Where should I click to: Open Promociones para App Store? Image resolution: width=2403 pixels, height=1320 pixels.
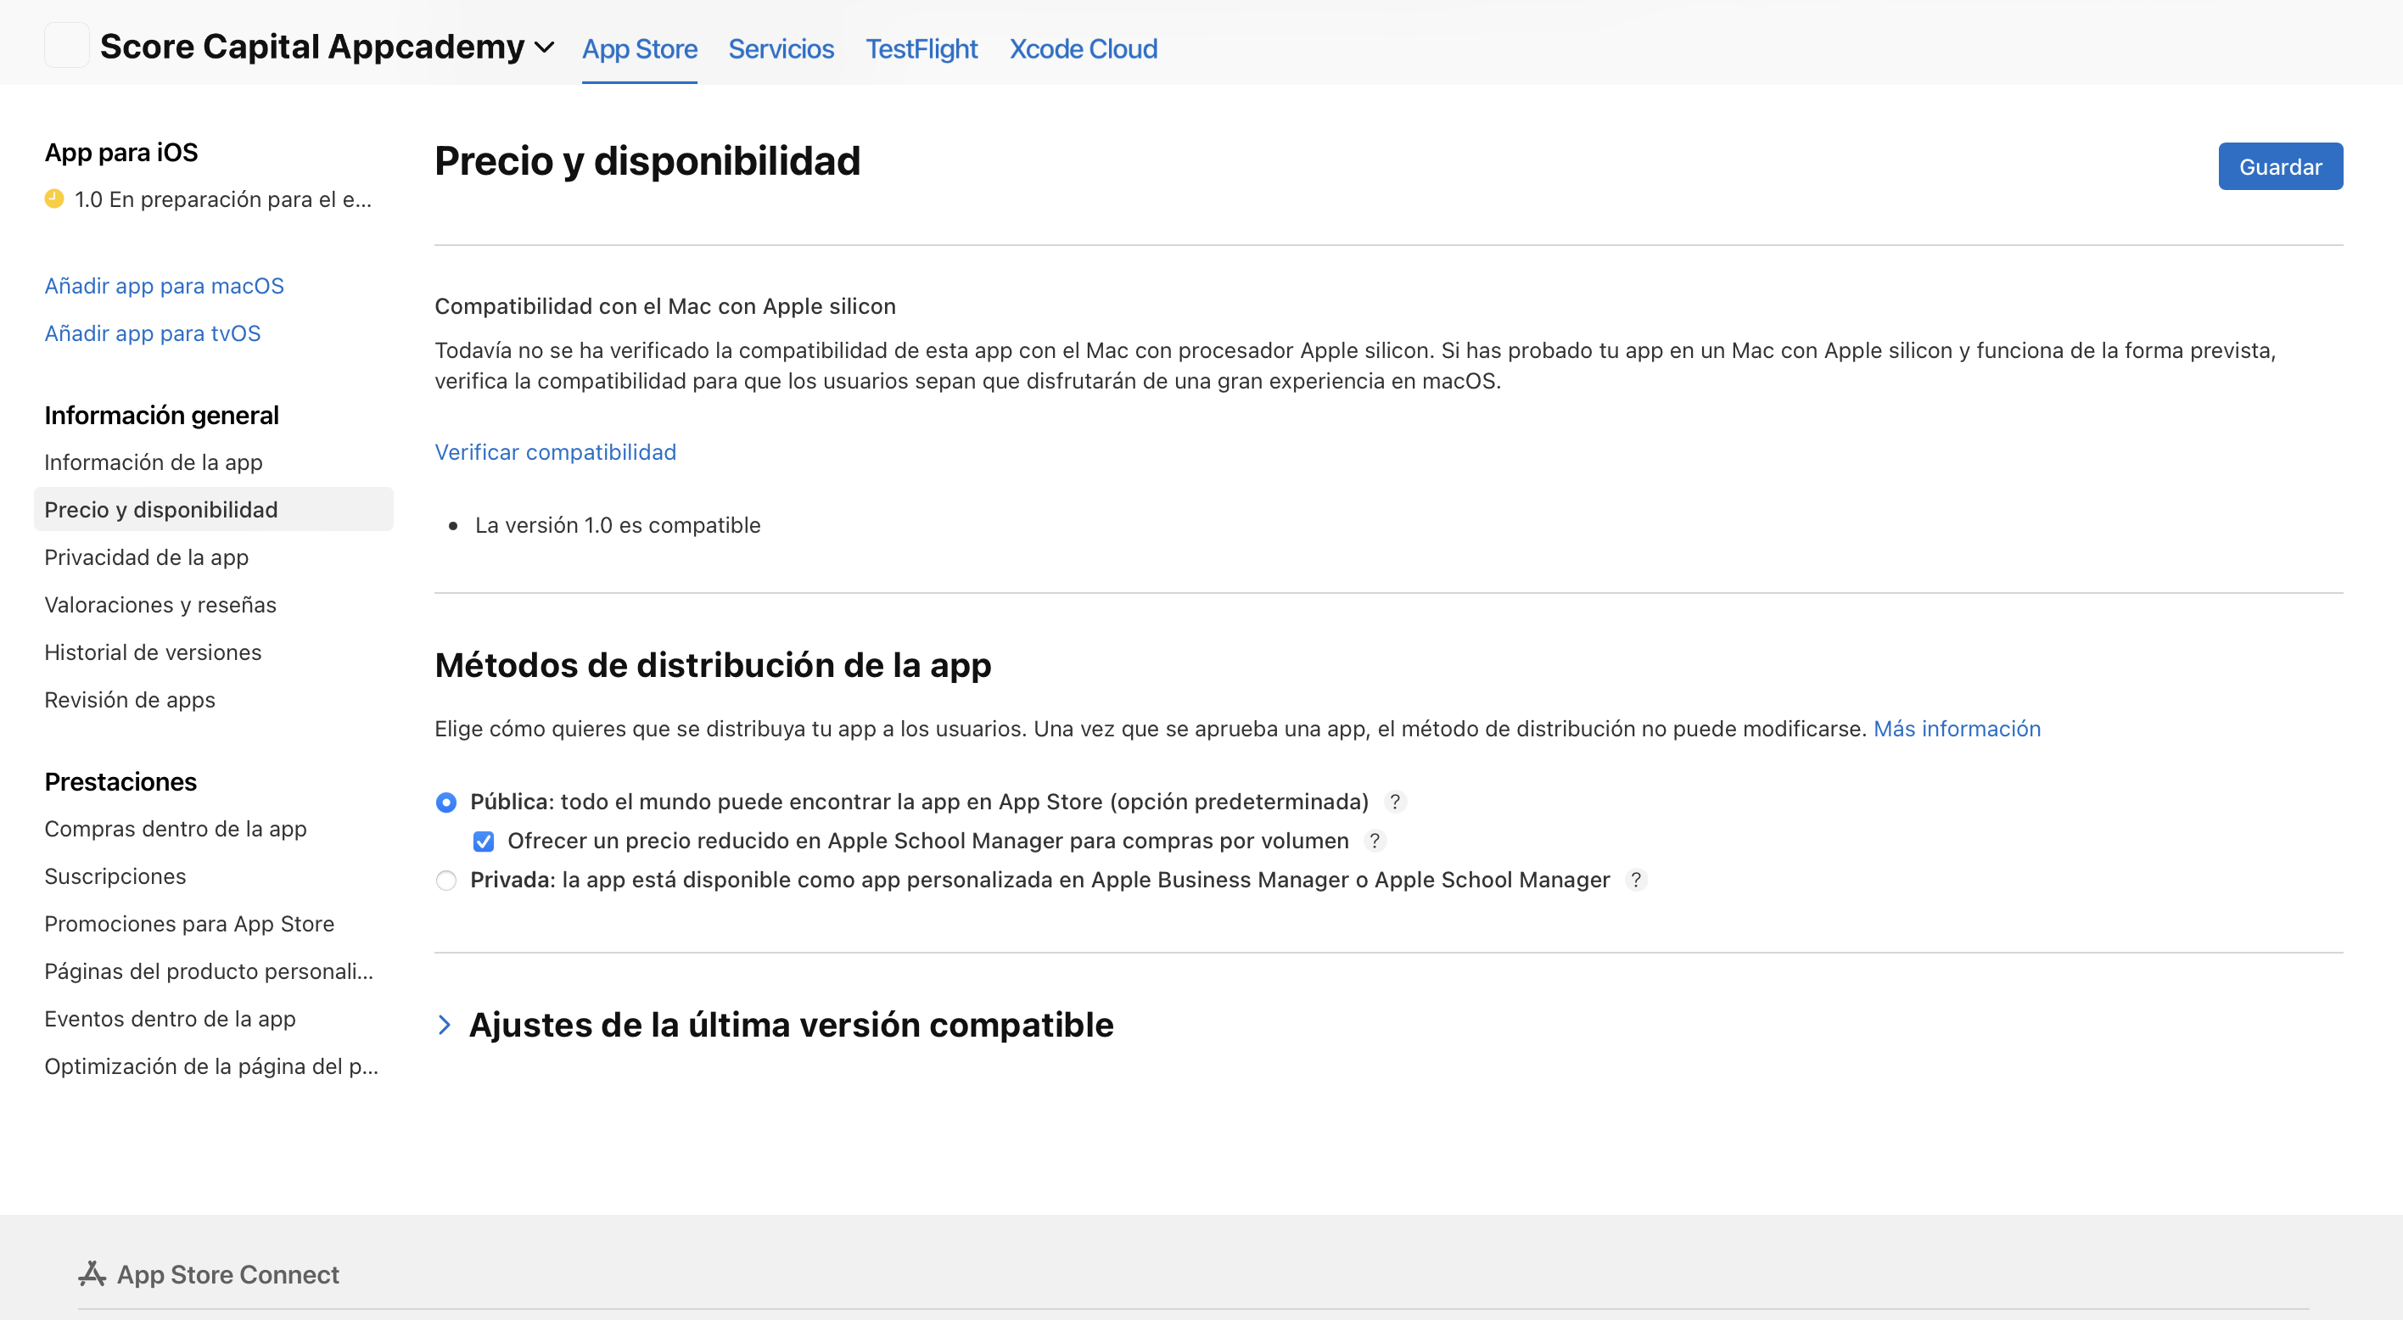point(189,924)
